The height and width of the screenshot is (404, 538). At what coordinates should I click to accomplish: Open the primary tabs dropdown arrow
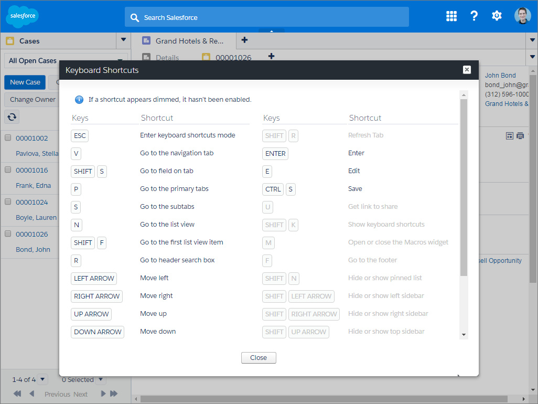(532, 40)
